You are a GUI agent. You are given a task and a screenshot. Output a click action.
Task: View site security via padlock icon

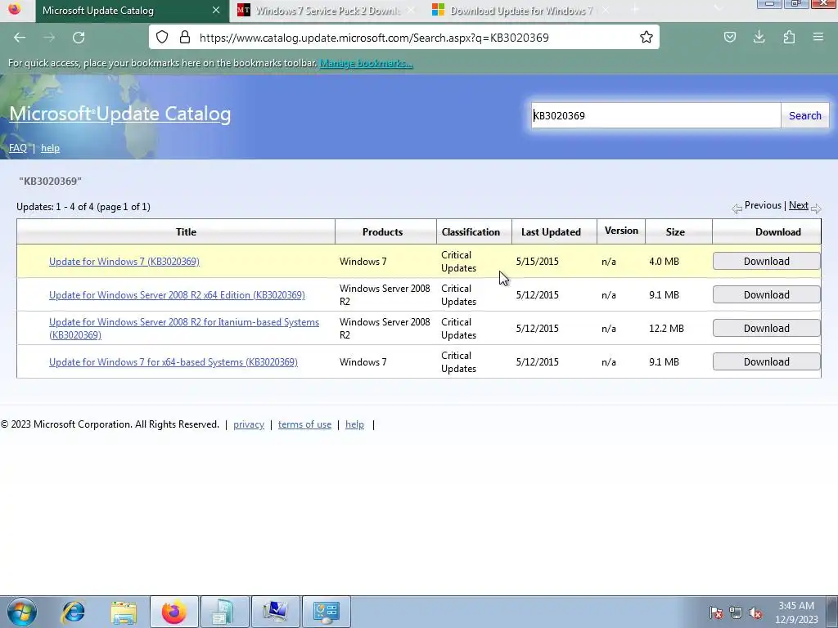(x=185, y=37)
